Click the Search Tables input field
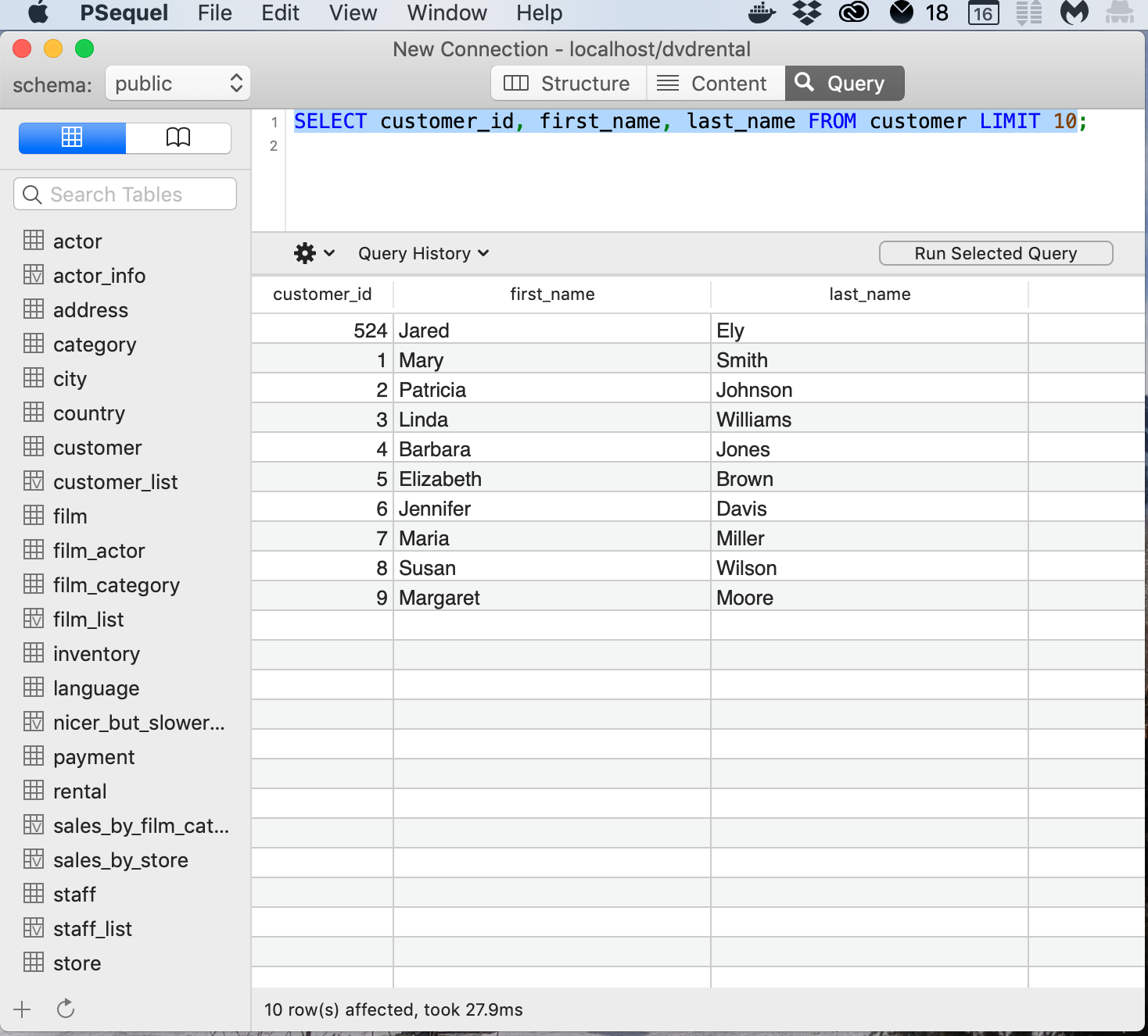The height and width of the screenshot is (1036, 1148). (125, 194)
